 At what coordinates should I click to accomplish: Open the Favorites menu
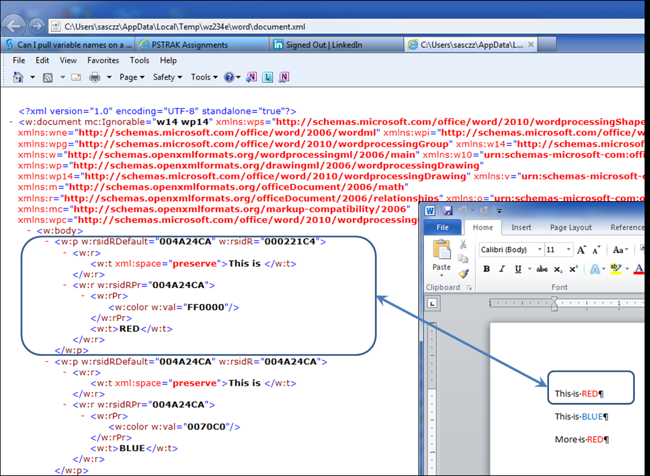coord(103,60)
